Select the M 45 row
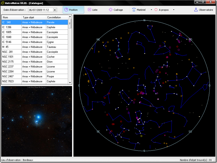The width and height of the screenshot is (217, 163). tap(35, 47)
